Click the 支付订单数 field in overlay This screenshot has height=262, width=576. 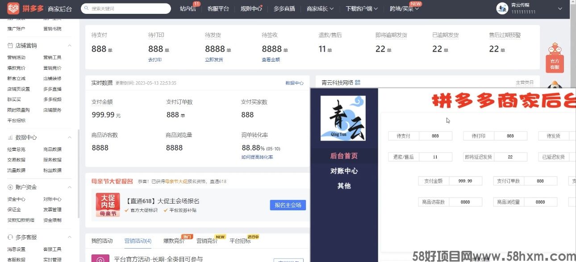540,181
